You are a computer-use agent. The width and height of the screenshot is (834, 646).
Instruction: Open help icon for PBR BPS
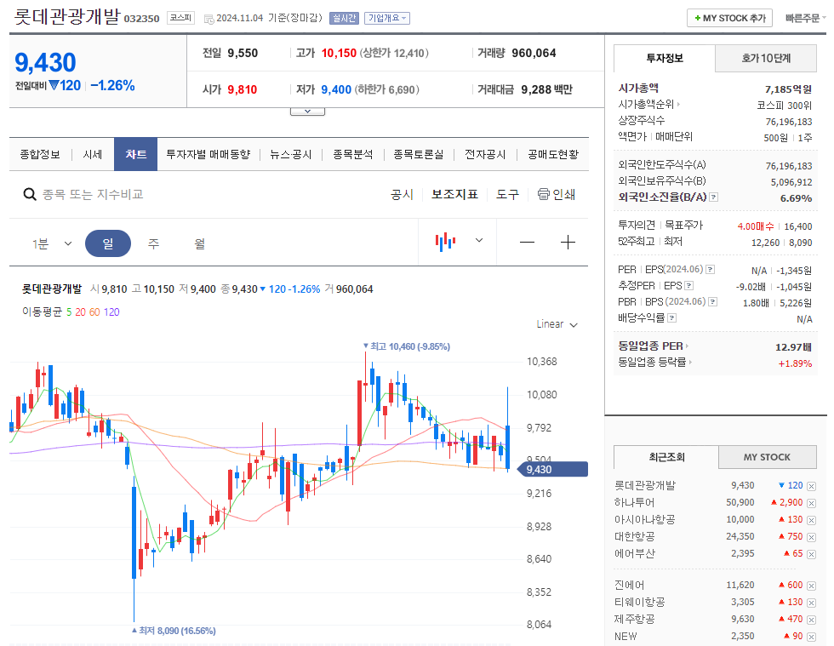tap(713, 301)
